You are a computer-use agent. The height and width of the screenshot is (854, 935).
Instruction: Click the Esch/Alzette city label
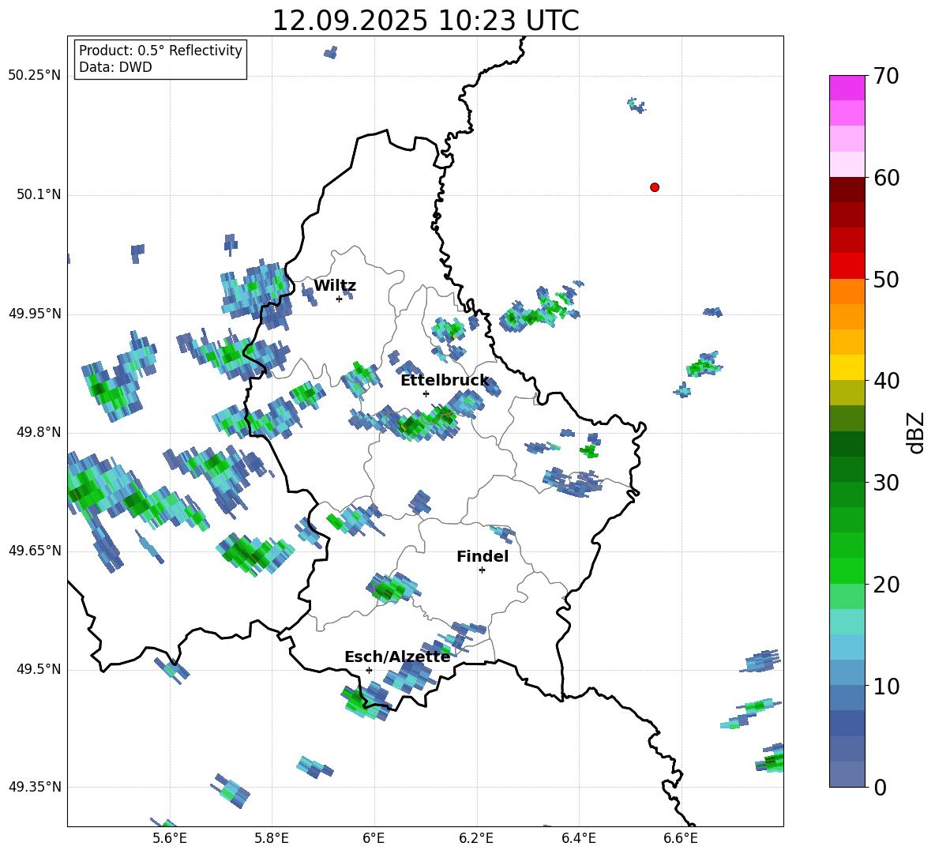(398, 656)
